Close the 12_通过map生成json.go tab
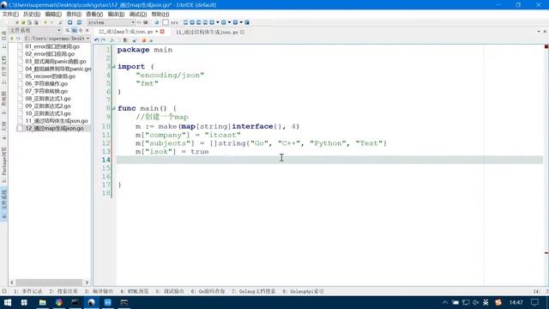This screenshot has height=309, width=549. [162, 32]
